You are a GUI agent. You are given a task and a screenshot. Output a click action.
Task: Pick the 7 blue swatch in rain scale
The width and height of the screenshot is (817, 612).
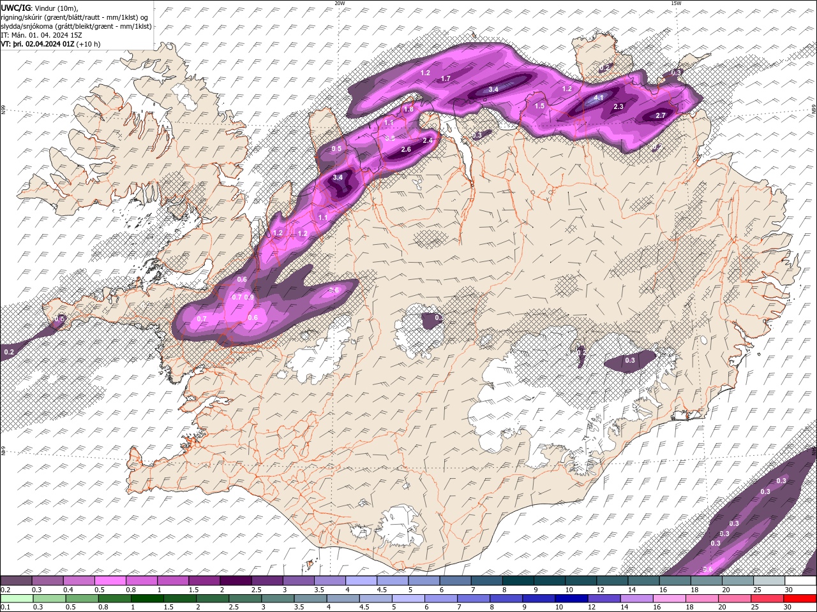[473, 599]
